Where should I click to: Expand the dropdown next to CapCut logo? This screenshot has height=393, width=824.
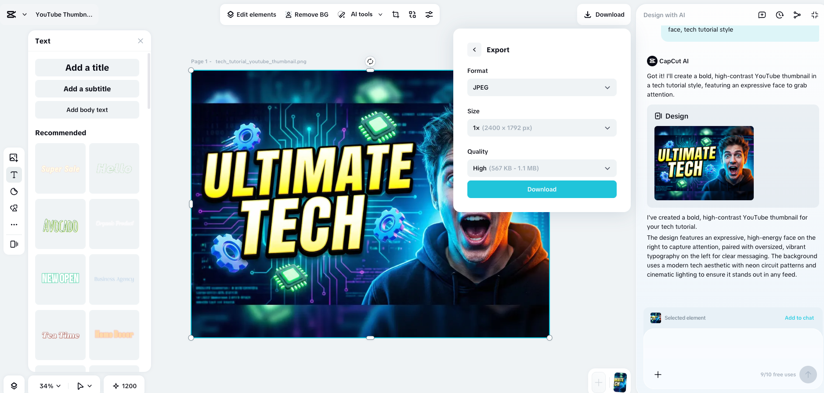pos(25,14)
